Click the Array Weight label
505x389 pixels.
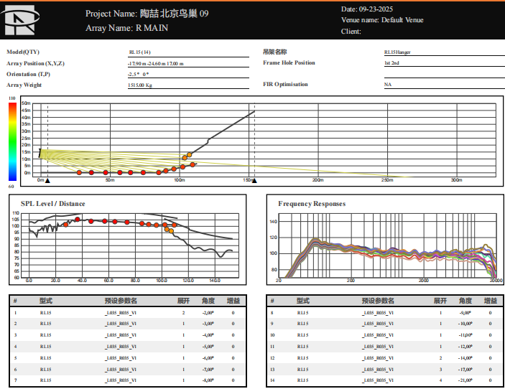tap(24, 85)
